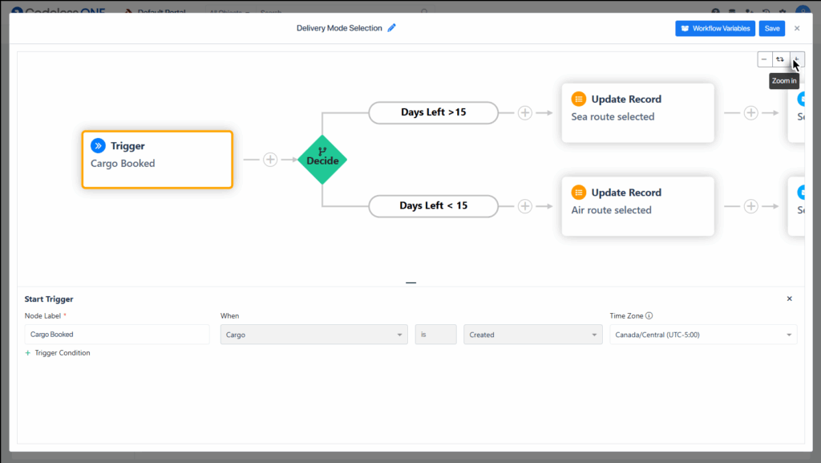Click the Zoom out minus button
This screenshot has width=821, height=463.
[x=764, y=59]
